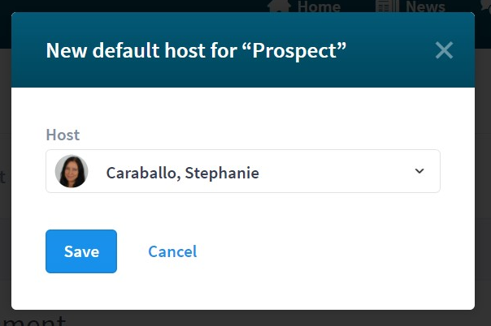Save the new default host
The height and width of the screenshot is (326, 491).
tap(81, 251)
